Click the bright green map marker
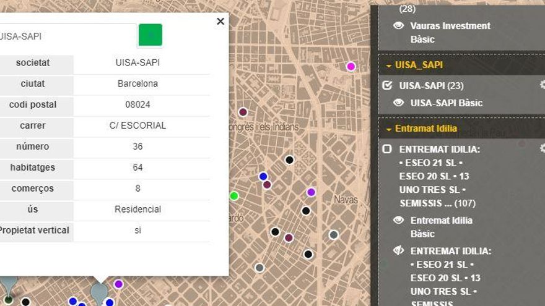545x306 pixels. coord(234,196)
